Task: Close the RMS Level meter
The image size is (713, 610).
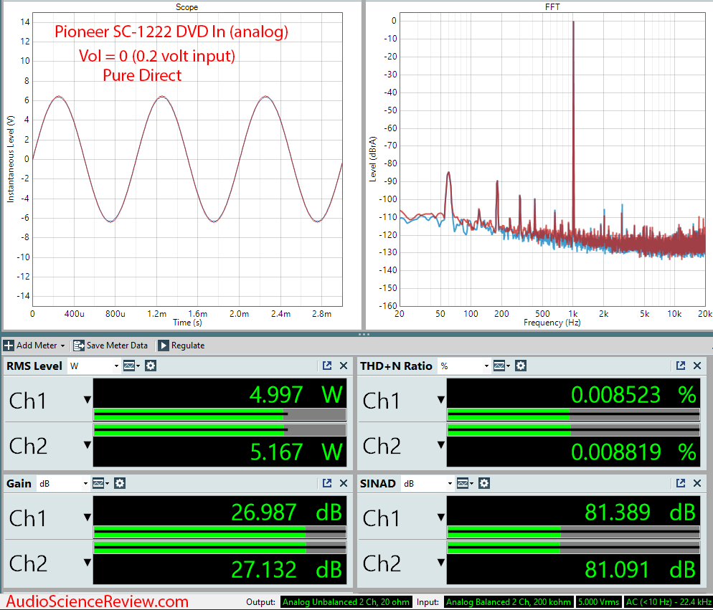Action: click(x=344, y=366)
